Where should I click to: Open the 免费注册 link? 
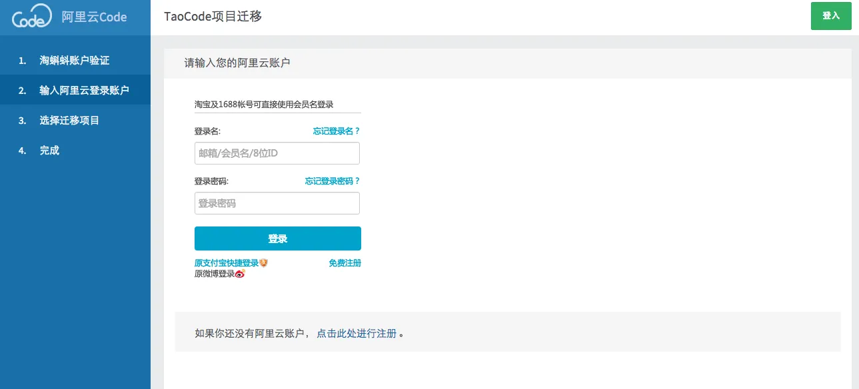coord(345,263)
